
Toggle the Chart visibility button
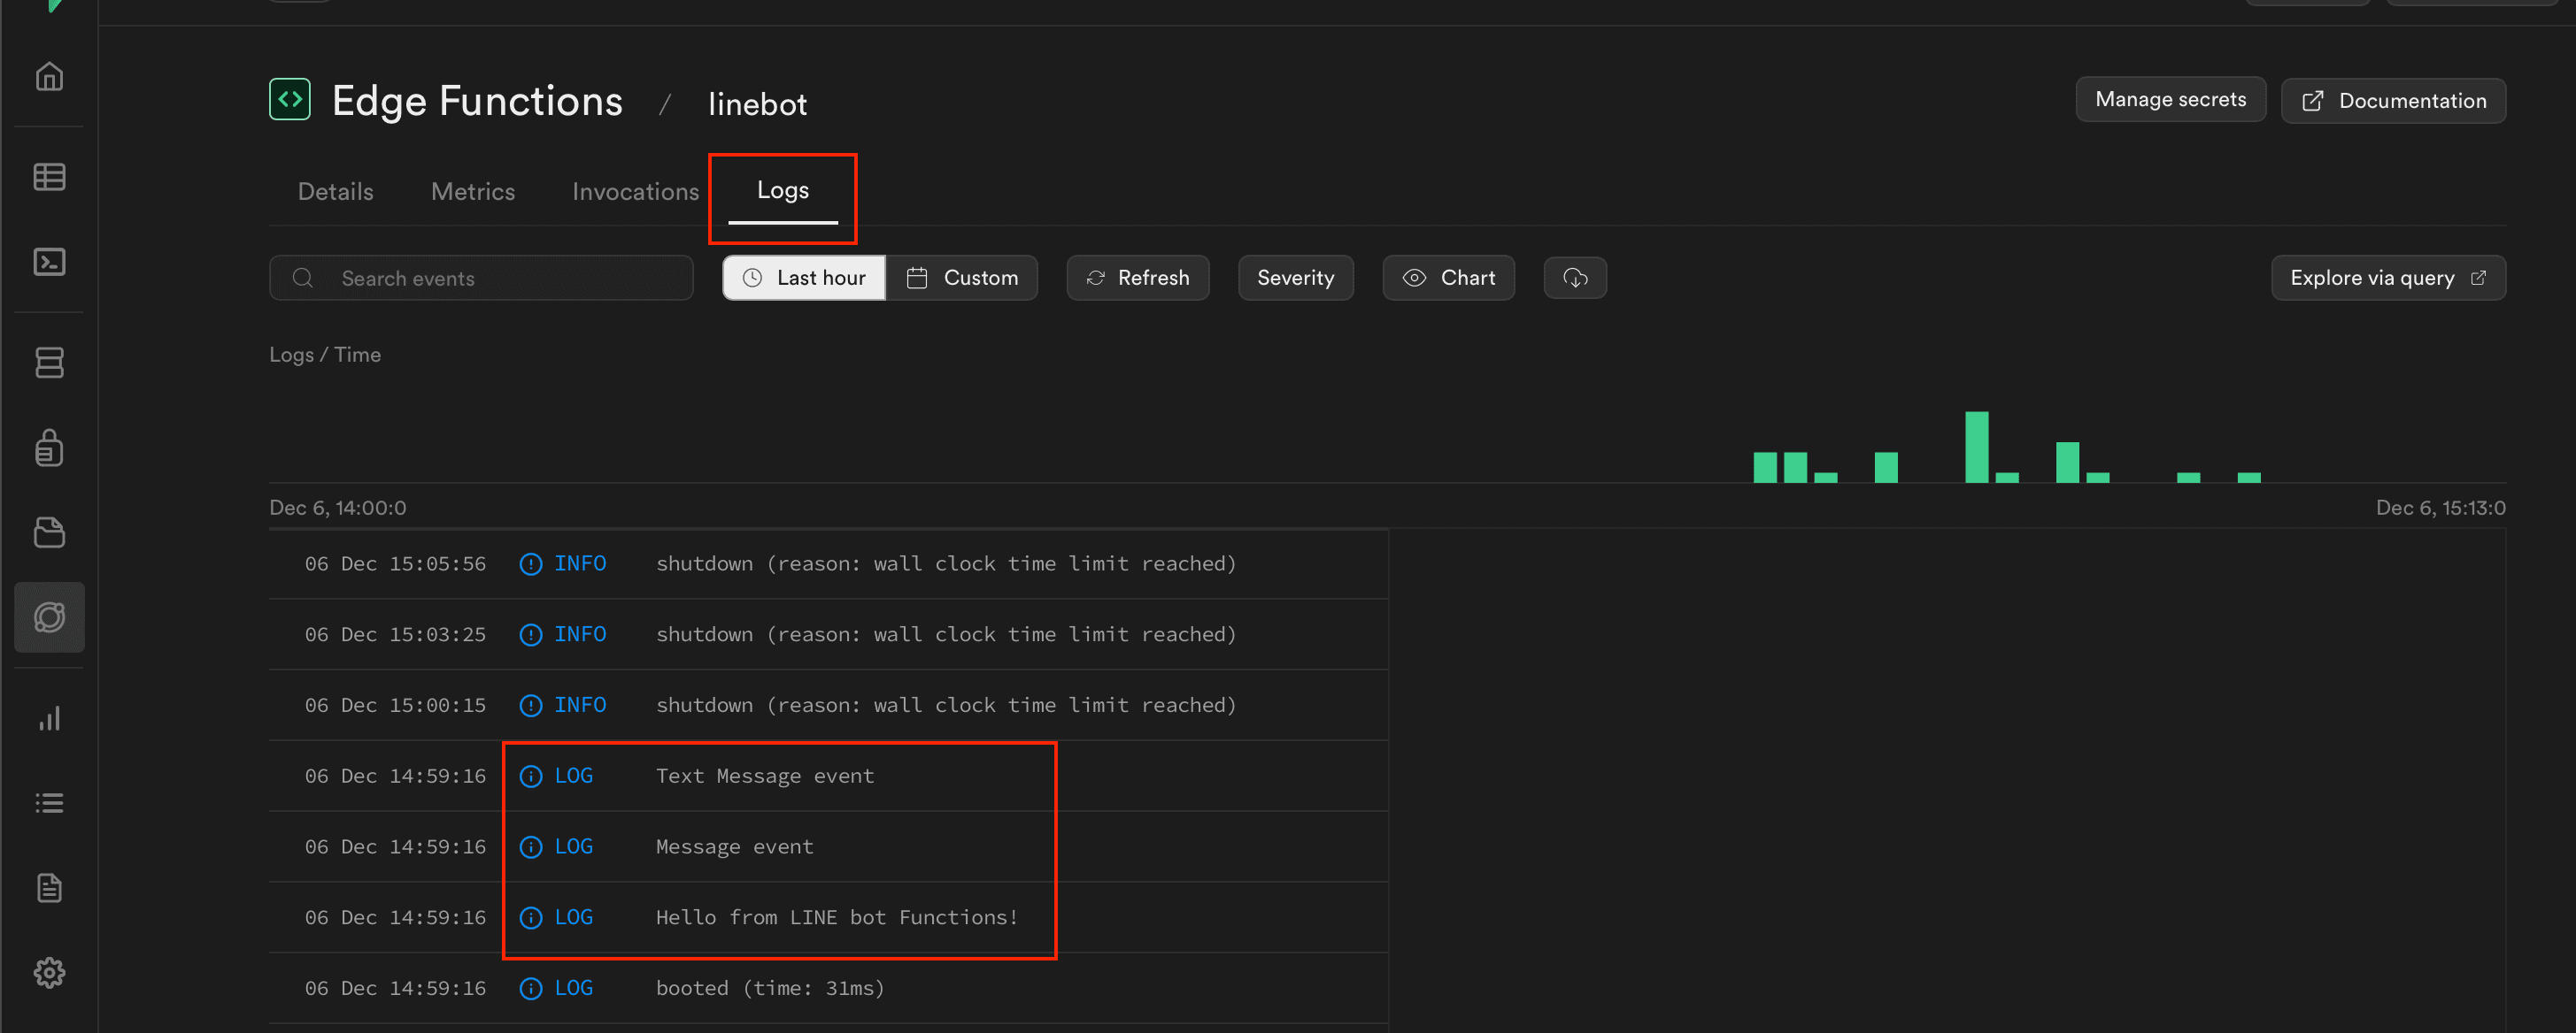click(x=1448, y=278)
